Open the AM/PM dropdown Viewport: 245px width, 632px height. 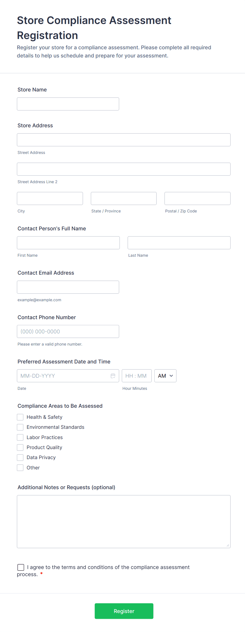pos(165,376)
